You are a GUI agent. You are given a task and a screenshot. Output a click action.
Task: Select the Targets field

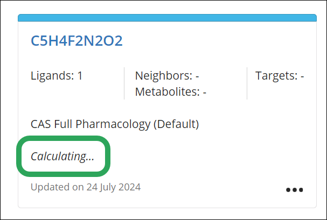coord(280,76)
